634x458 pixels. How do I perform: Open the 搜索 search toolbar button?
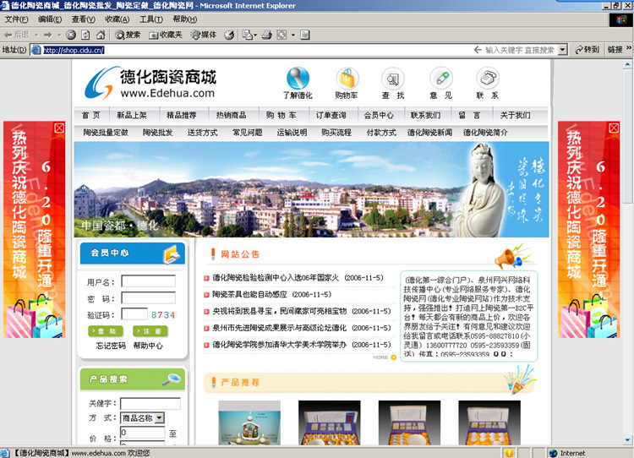coord(128,35)
